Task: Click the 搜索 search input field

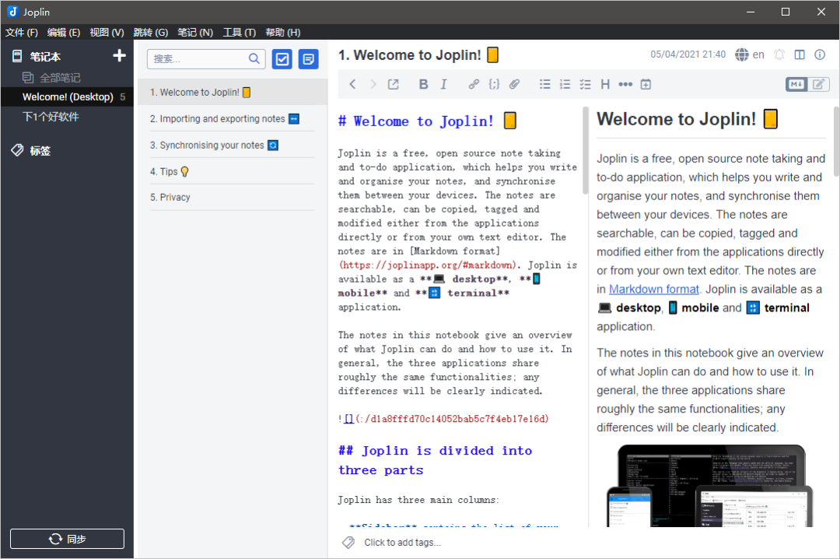Action: [x=198, y=58]
